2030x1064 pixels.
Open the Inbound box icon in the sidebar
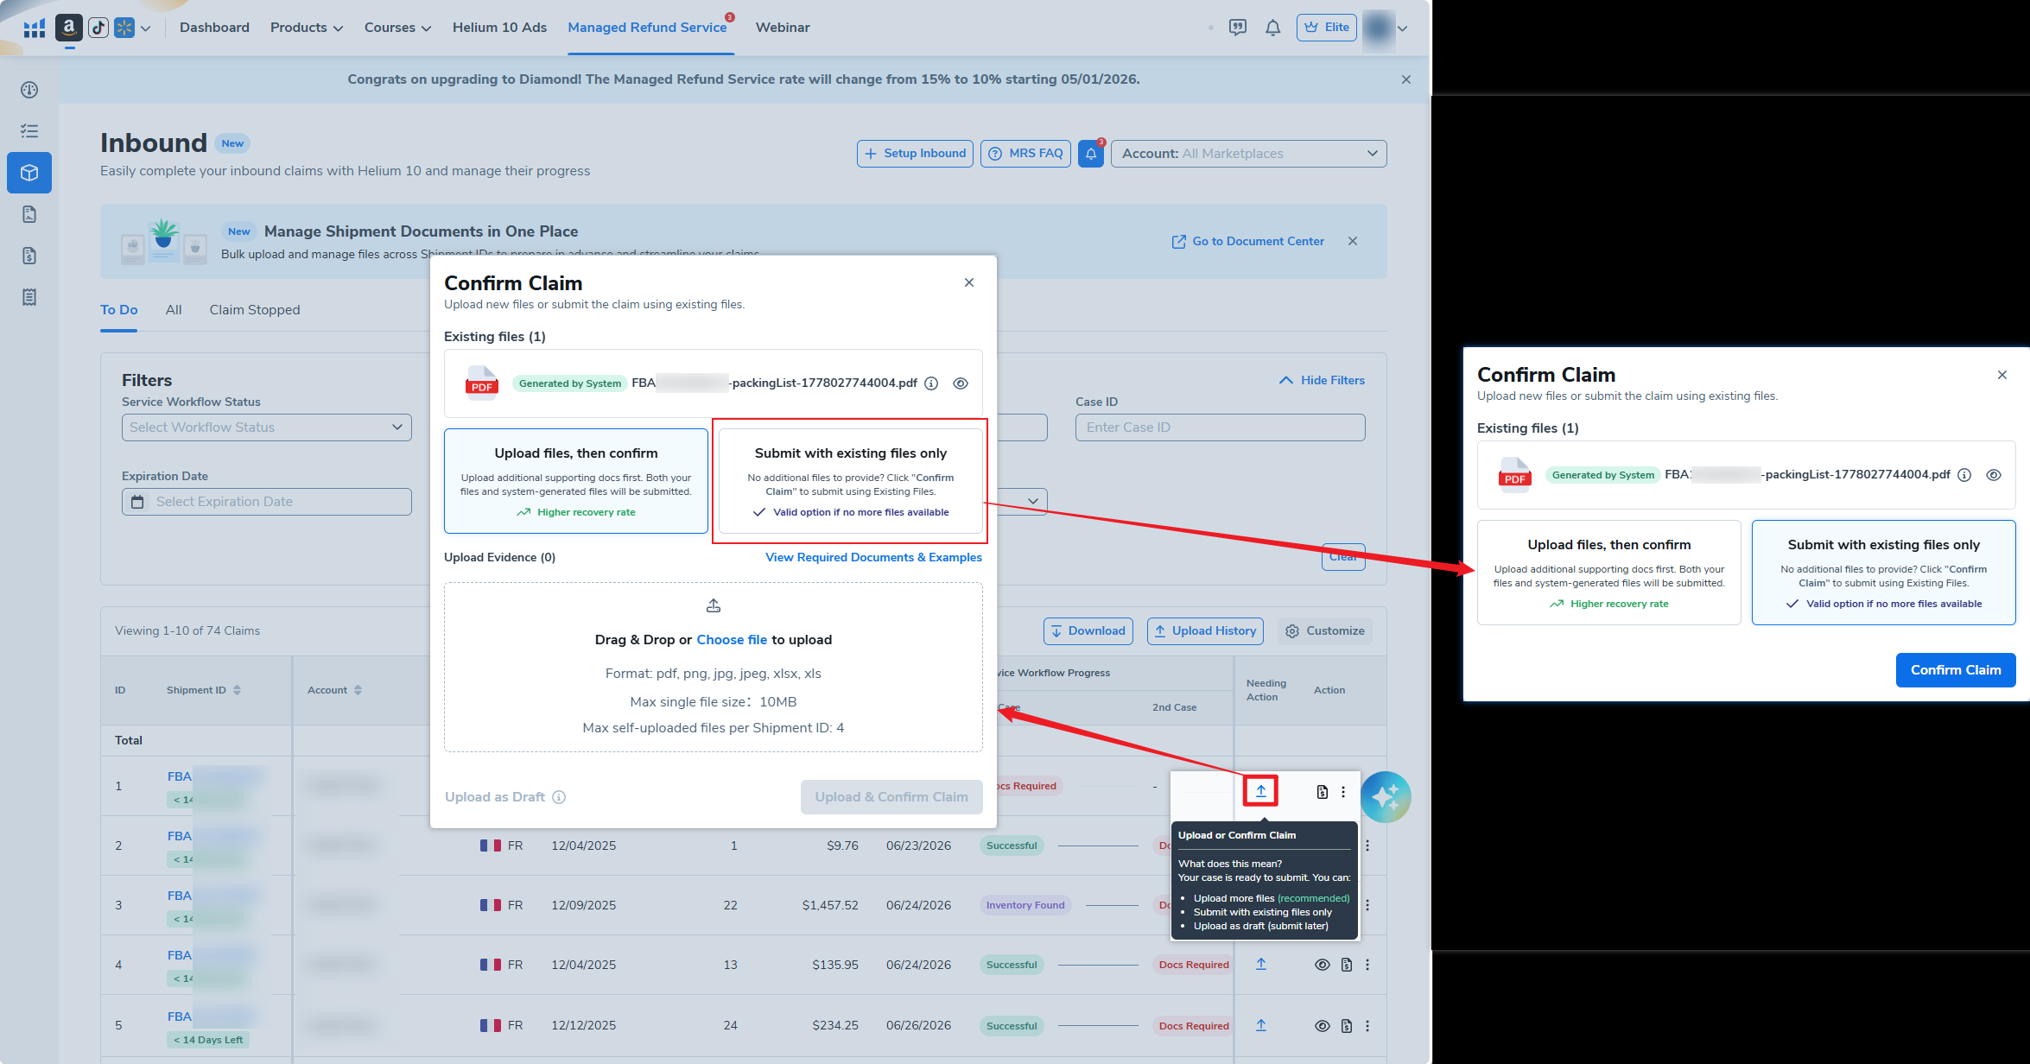click(x=29, y=173)
